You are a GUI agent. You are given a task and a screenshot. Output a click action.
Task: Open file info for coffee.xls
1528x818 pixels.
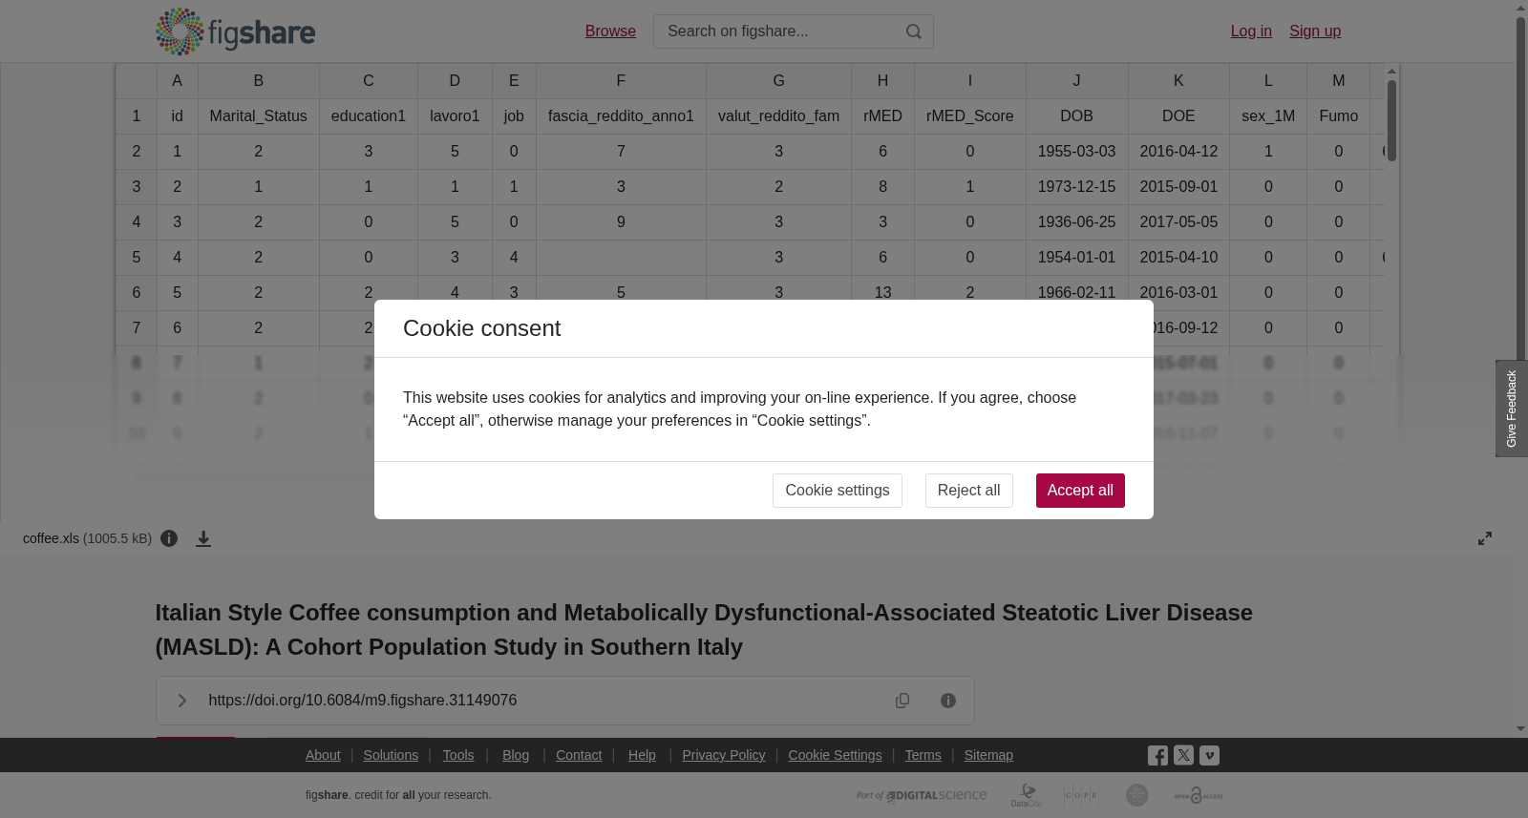pyautogui.click(x=169, y=538)
